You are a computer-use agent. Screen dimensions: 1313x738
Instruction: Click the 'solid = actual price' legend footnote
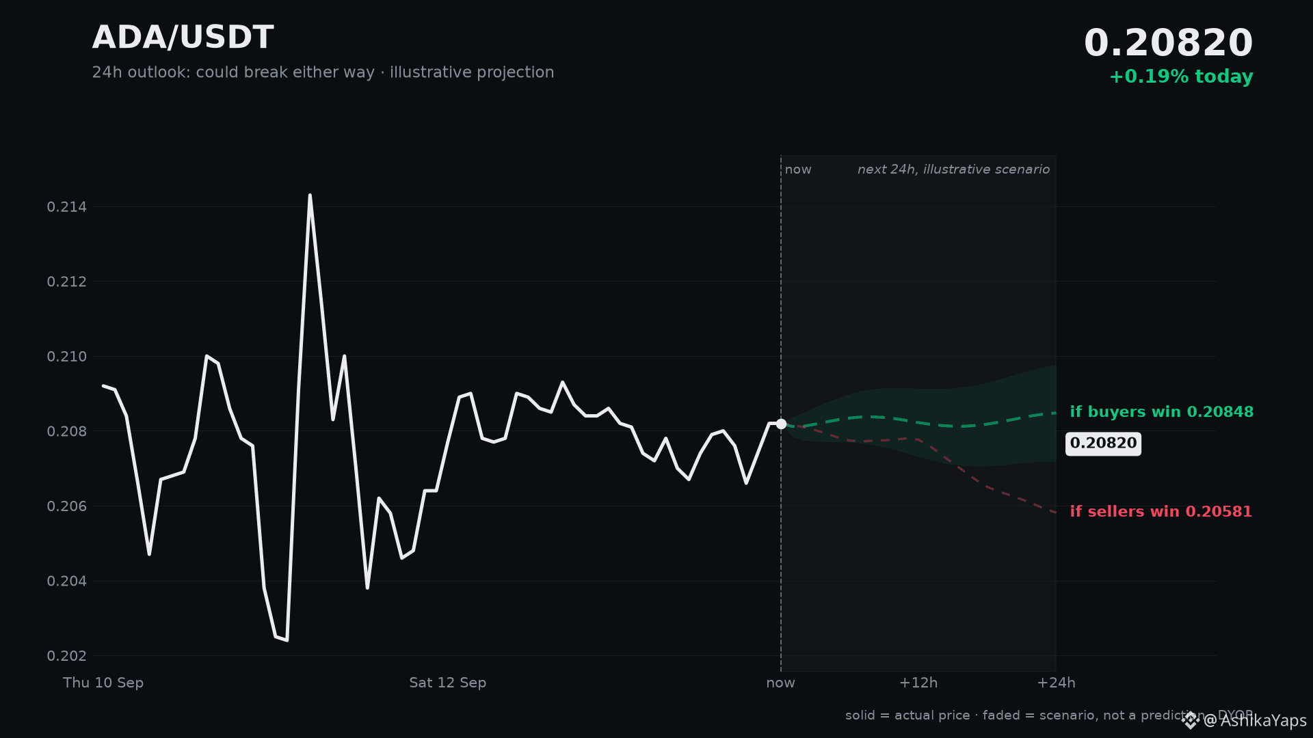907,715
